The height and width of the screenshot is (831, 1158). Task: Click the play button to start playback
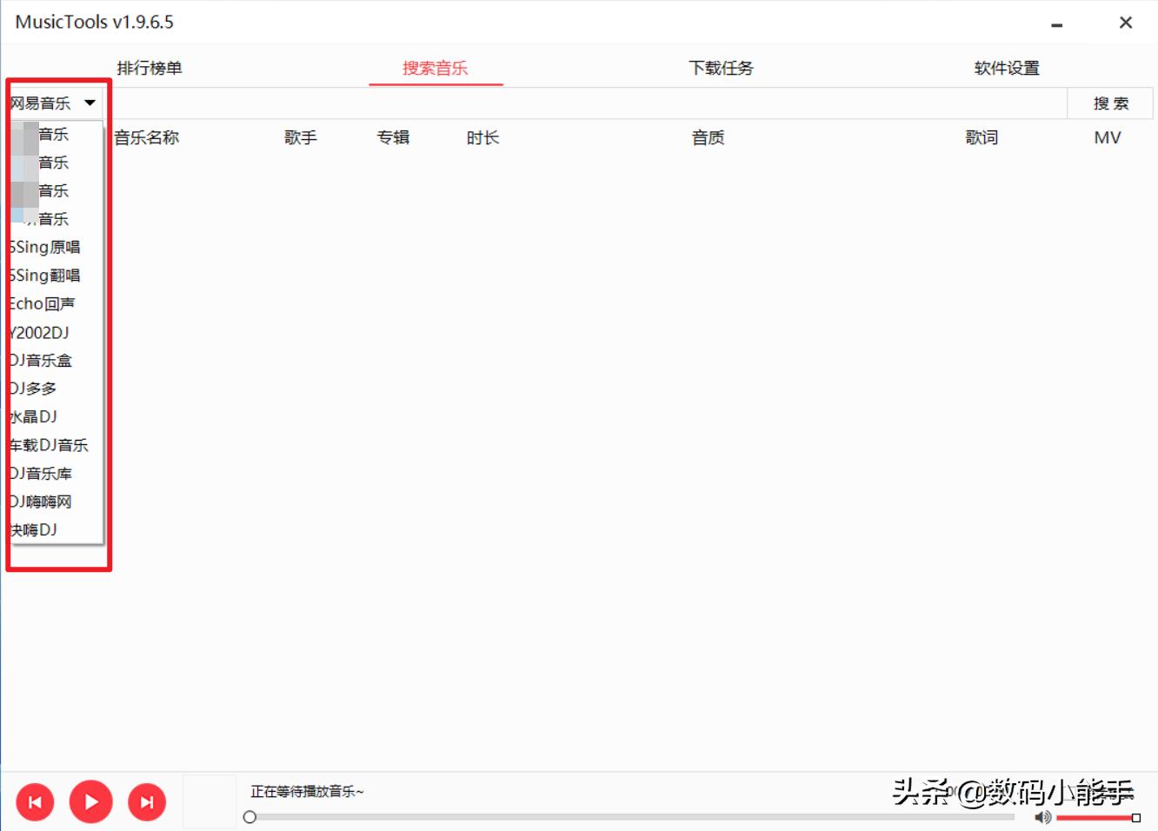91,801
